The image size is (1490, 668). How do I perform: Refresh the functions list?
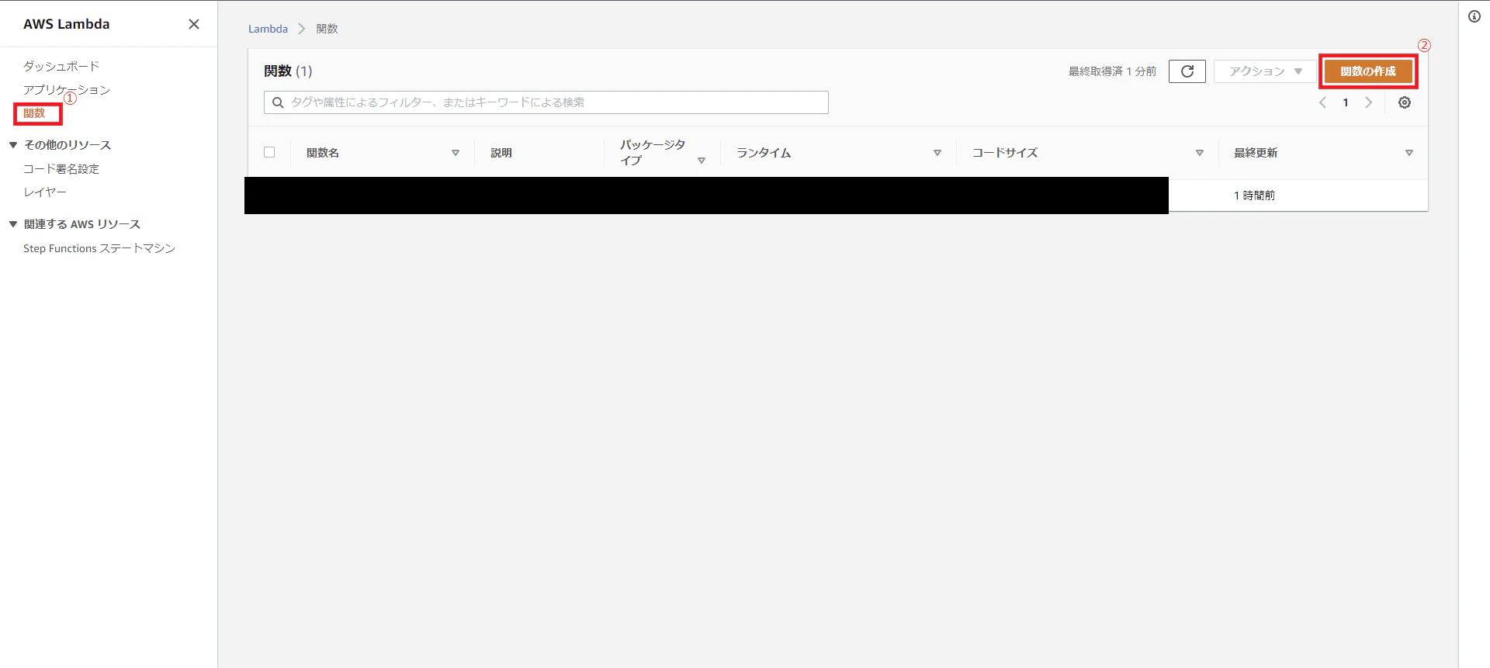(1187, 71)
